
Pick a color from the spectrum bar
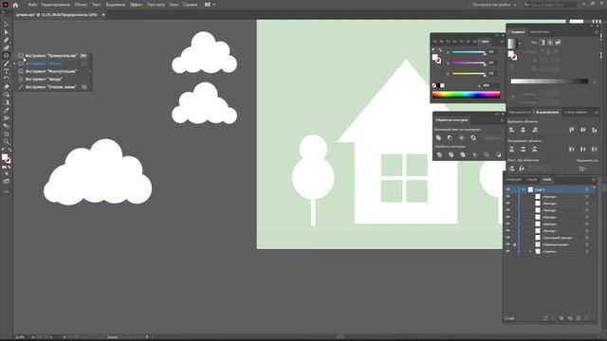tap(466, 95)
